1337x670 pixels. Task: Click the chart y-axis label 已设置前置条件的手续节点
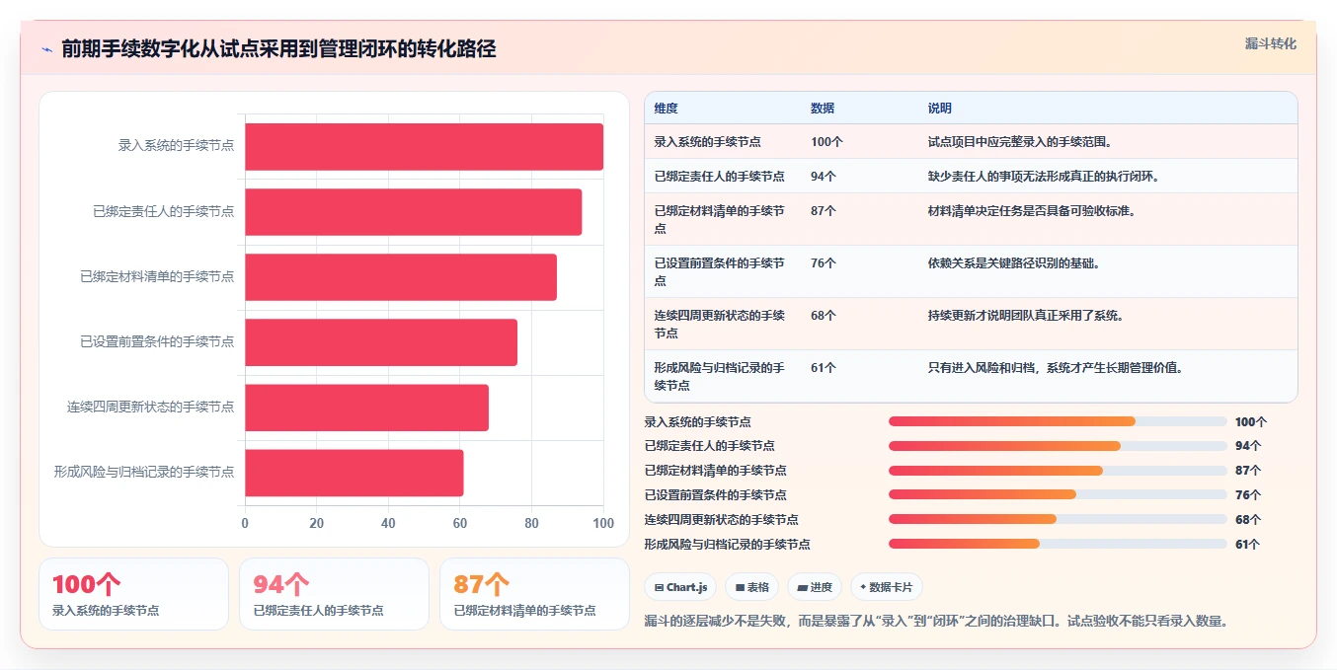157,342
